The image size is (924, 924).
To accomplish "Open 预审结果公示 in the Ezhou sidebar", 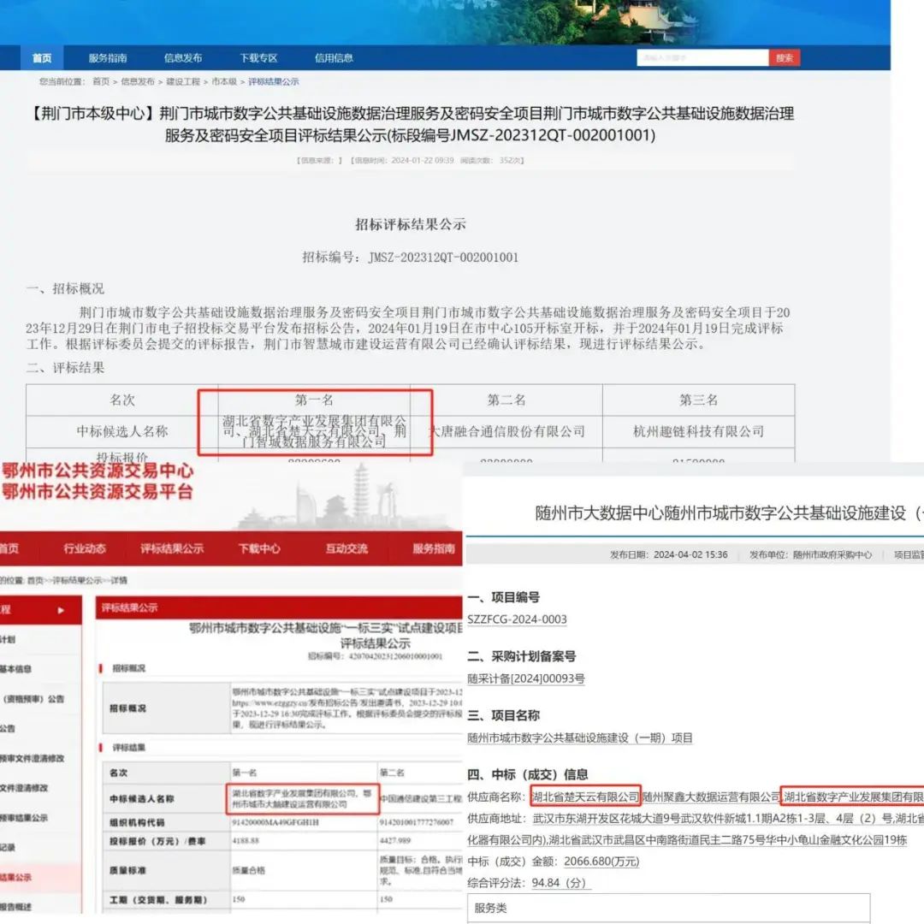I will tap(24, 818).
